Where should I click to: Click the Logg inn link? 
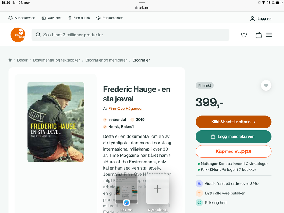pyautogui.click(x=264, y=19)
